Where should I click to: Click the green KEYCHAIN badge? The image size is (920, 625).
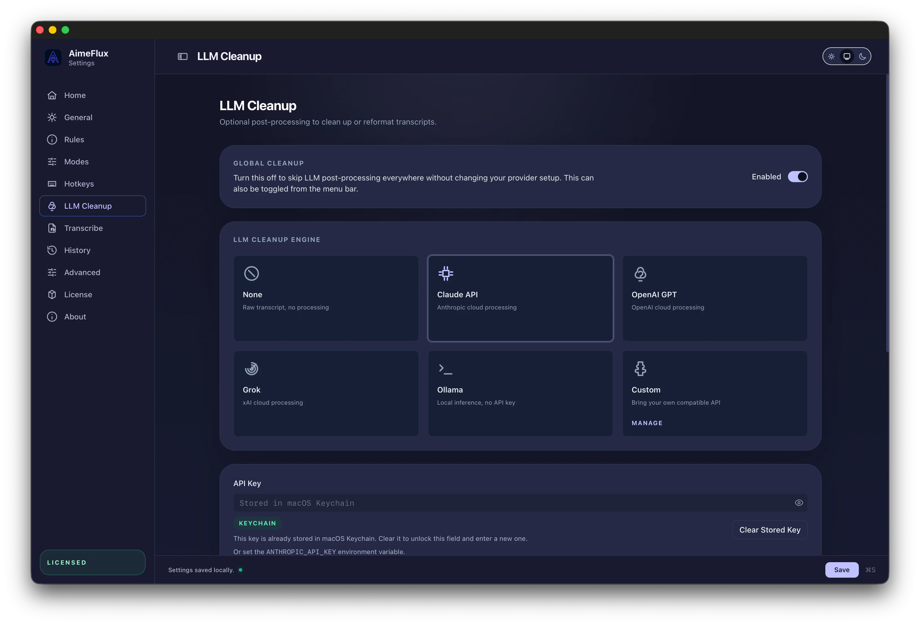tap(257, 524)
